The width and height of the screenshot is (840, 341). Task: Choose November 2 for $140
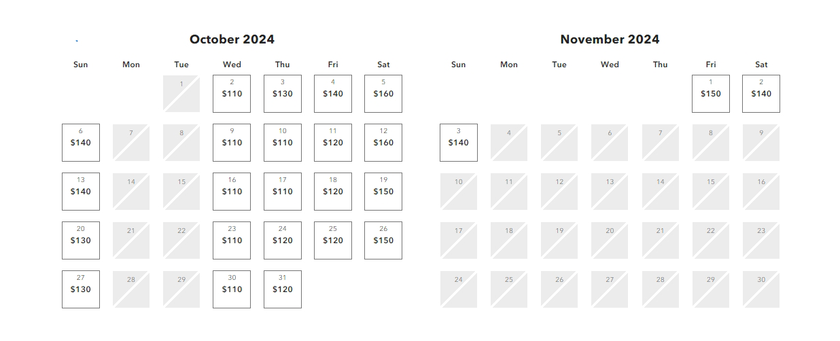761,94
